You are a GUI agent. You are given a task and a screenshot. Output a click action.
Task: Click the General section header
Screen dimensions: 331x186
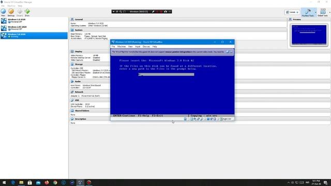(178, 20)
